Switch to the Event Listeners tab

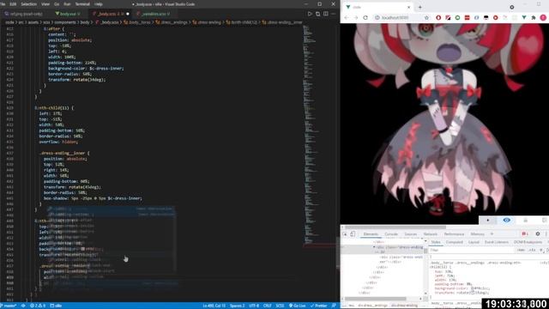(x=497, y=242)
